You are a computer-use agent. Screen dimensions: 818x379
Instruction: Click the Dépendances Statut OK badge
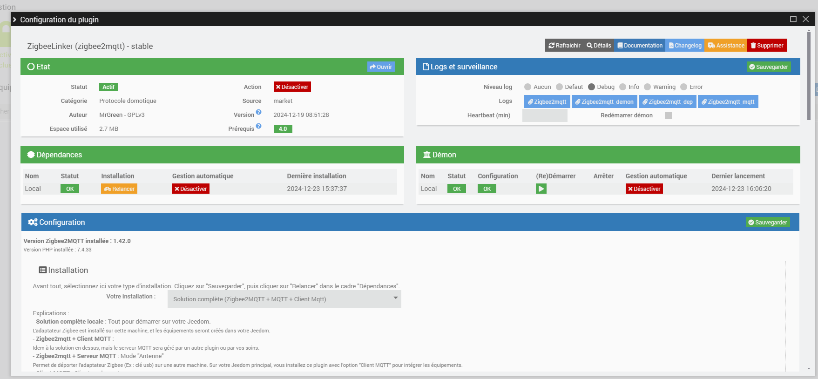(x=70, y=189)
